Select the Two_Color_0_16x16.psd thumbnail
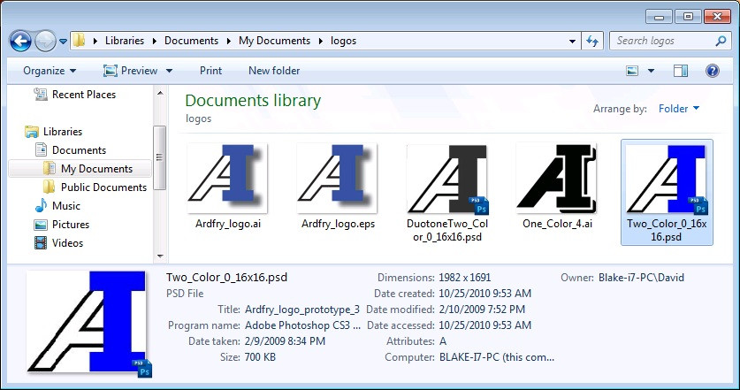Viewport: 740px width, 390px height. pyautogui.click(x=667, y=180)
